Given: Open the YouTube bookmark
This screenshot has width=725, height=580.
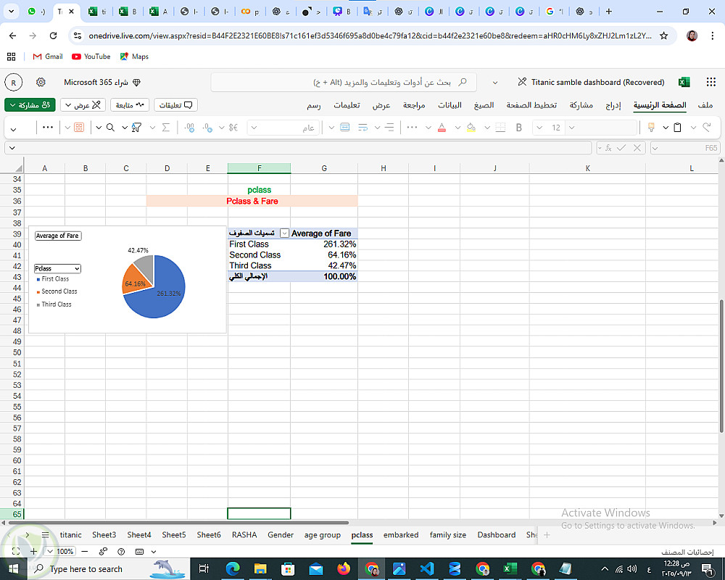Looking at the screenshot, I should pos(91,57).
